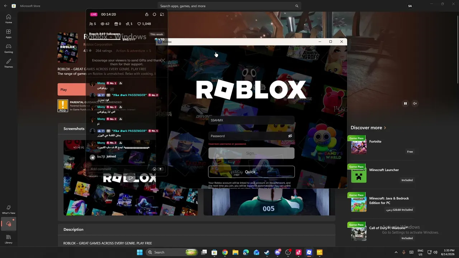The width and height of the screenshot is (459, 258).
Task: Click the pop-out icon in live overlay
Action: pyautogui.click(x=162, y=14)
